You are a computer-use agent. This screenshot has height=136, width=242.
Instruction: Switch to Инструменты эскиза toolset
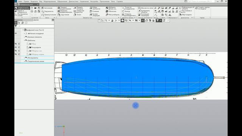21,15
